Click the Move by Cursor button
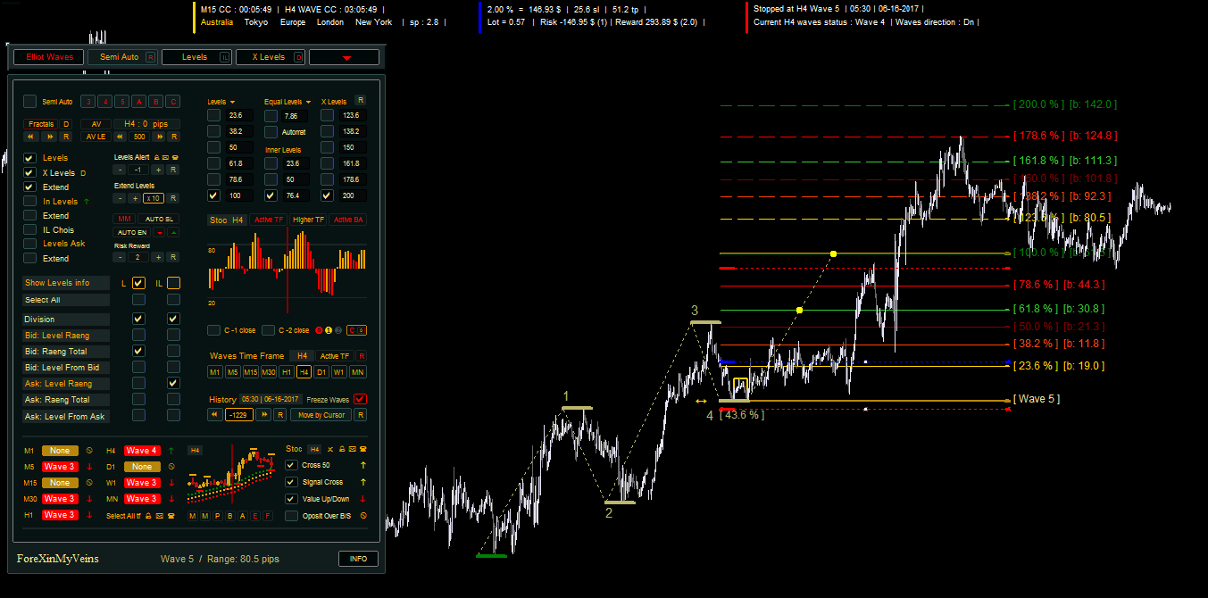1208x598 pixels. [321, 415]
